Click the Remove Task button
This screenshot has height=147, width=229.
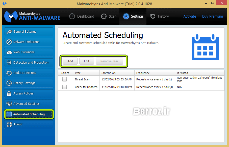[x=109, y=61]
